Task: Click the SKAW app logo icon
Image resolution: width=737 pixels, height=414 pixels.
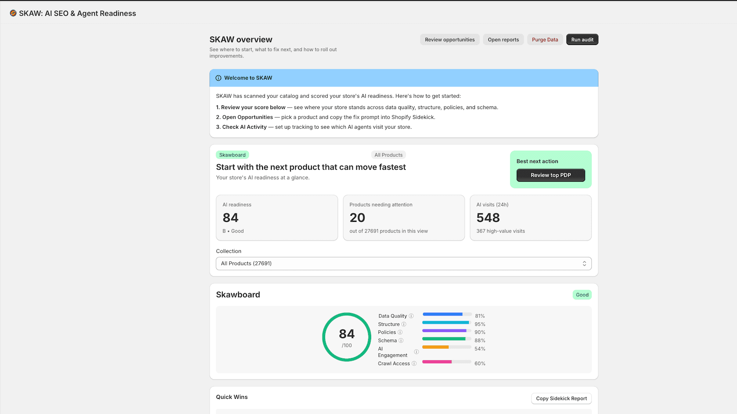Action: [13, 13]
